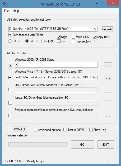
Task: Click the UBCD4Win/WinBuilder/BartPE path field
Action: pos(56,90)
